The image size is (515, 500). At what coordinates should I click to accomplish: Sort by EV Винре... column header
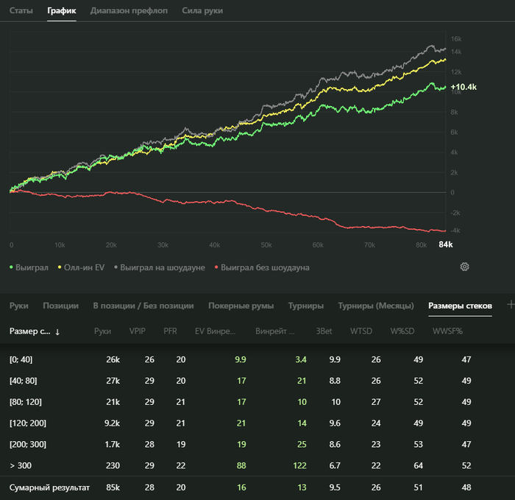coord(215,331)
